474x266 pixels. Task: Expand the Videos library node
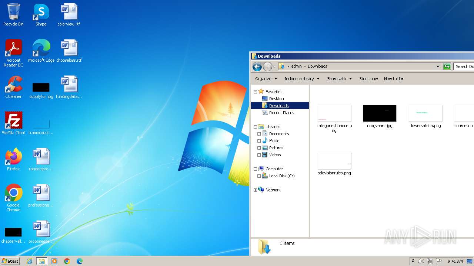pyautogui.click(x=259, y=155)
